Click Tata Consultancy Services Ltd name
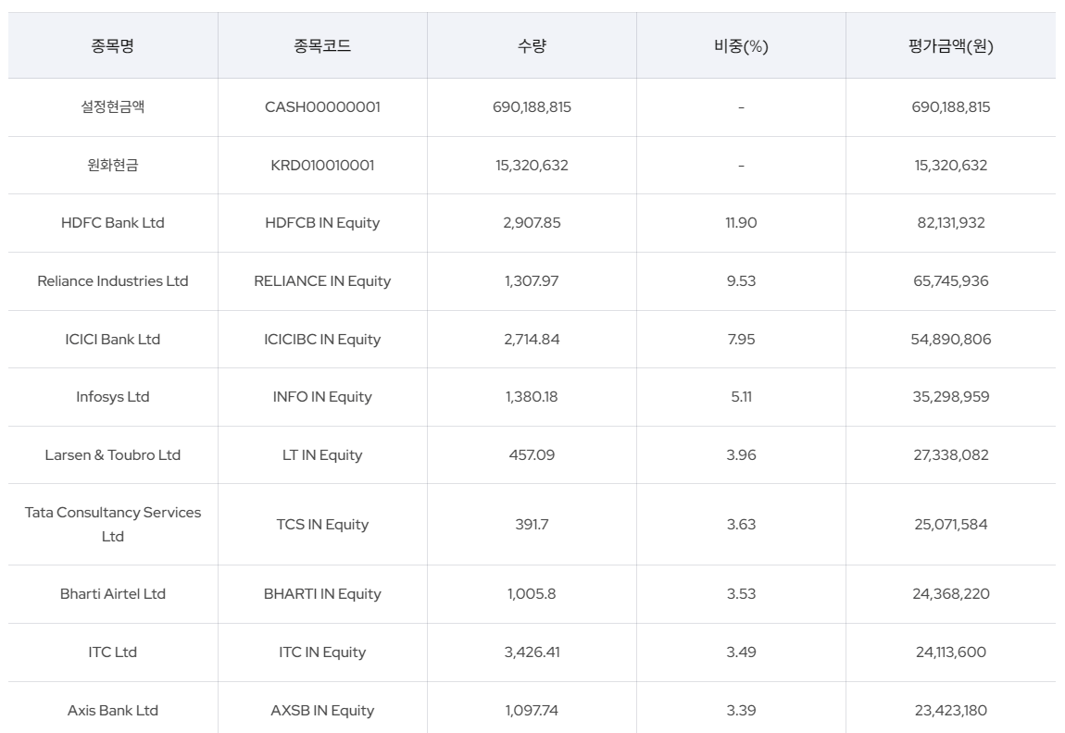Viewport: 1065px width, 733px height. pyautogui.click(x=113, y=525)
